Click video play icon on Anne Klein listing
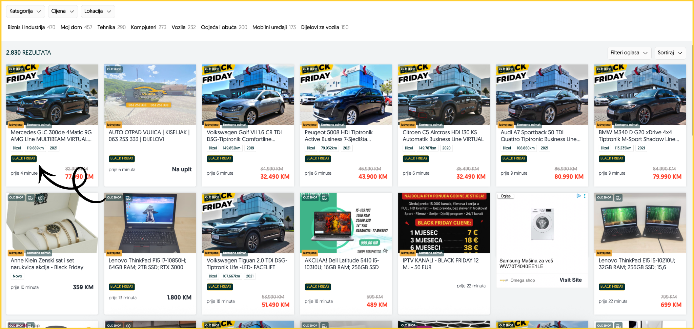694x329 pixels. coord(40,198)
